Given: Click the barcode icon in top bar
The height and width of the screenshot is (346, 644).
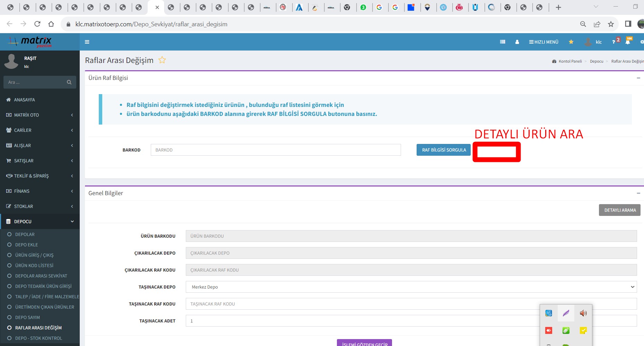Looking at the screenshot, I should pyautogui.click(x=503, y=42).
